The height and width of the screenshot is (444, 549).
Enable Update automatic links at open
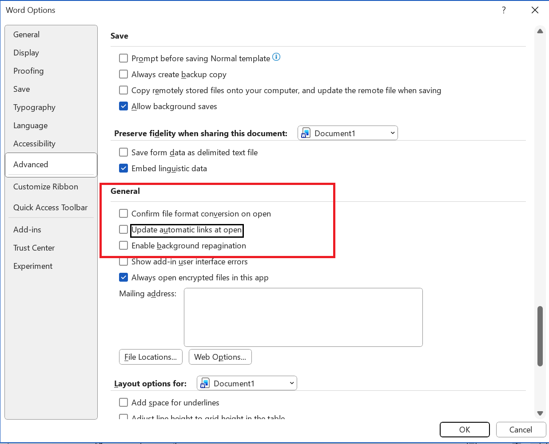click(x=123, y=229)
